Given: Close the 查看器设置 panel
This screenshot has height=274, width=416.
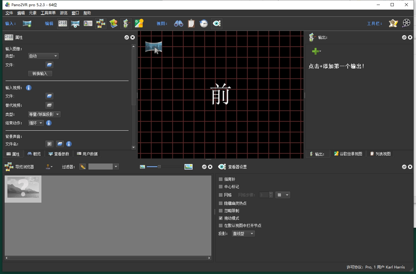Looking at the screenshot, I should click(x=410, y=167).
